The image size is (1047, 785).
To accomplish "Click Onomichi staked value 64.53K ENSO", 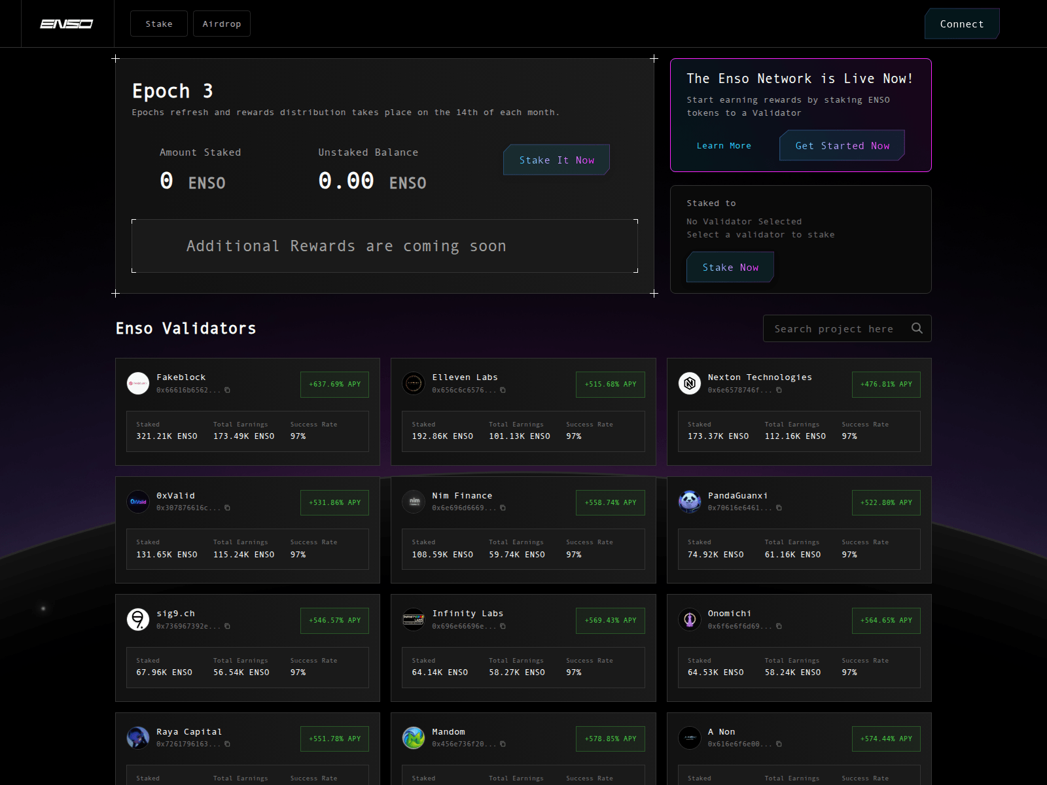I will pyautogui.click(x=716, y=672).
